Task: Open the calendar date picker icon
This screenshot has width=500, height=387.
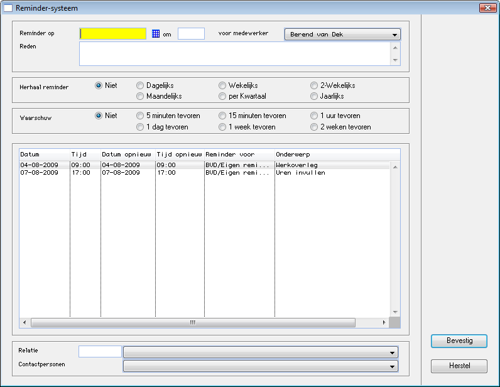Action: click(156, 34)
